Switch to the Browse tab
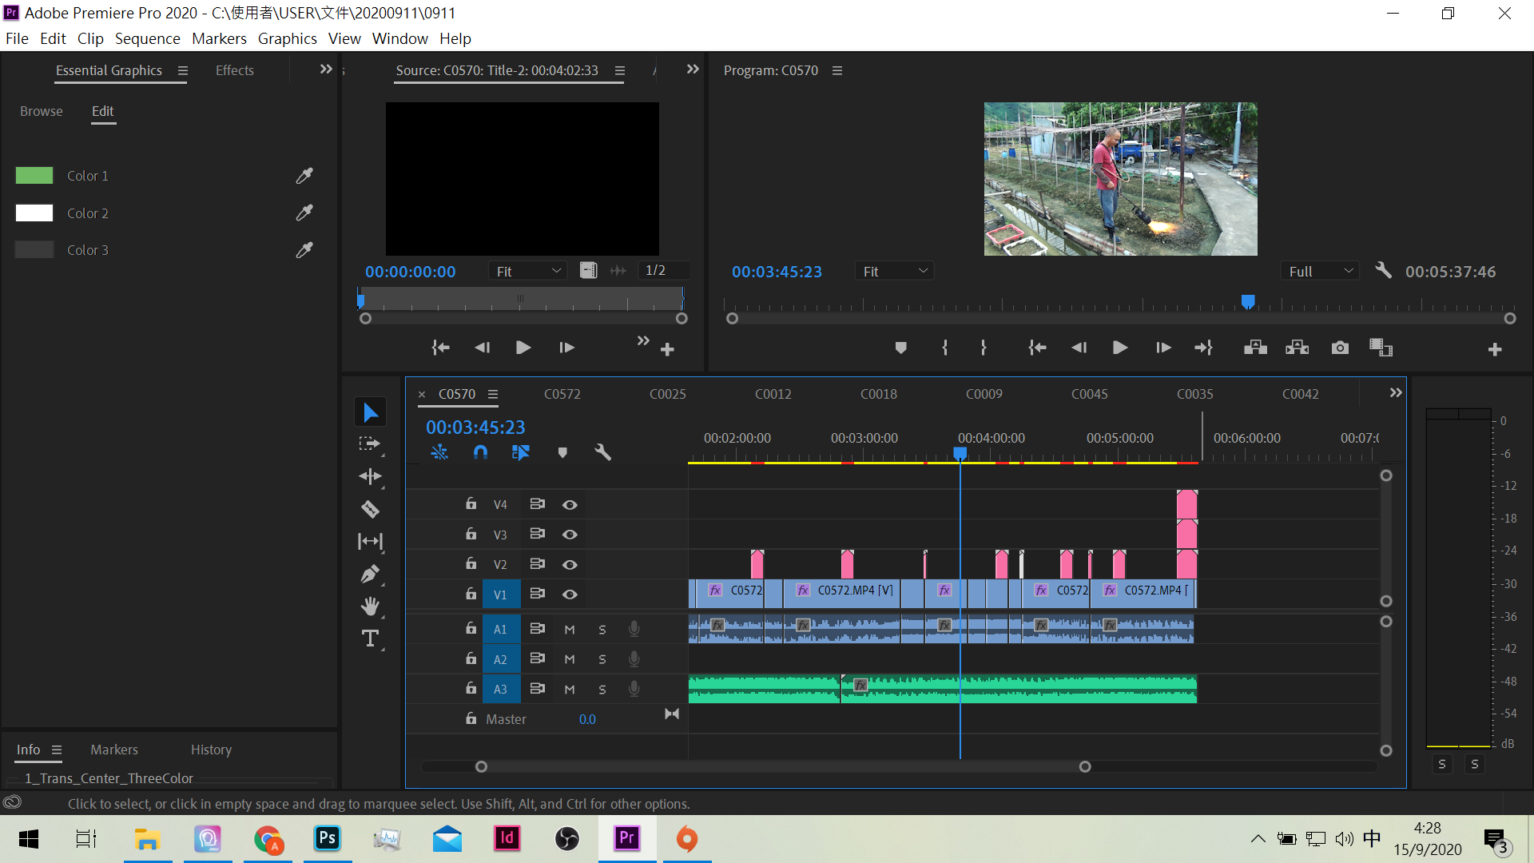This screenshot has width=1534, height=863. coord(42,111)
